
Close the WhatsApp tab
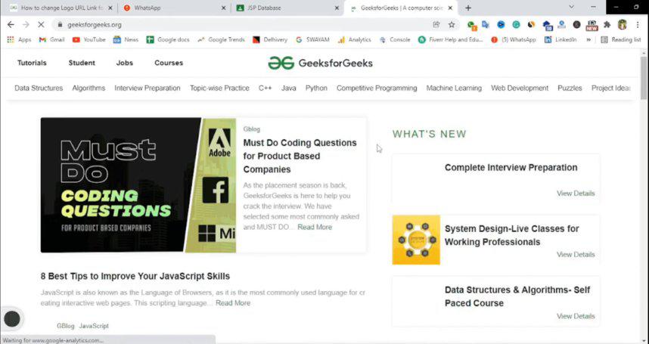click(x=223, y=8)
